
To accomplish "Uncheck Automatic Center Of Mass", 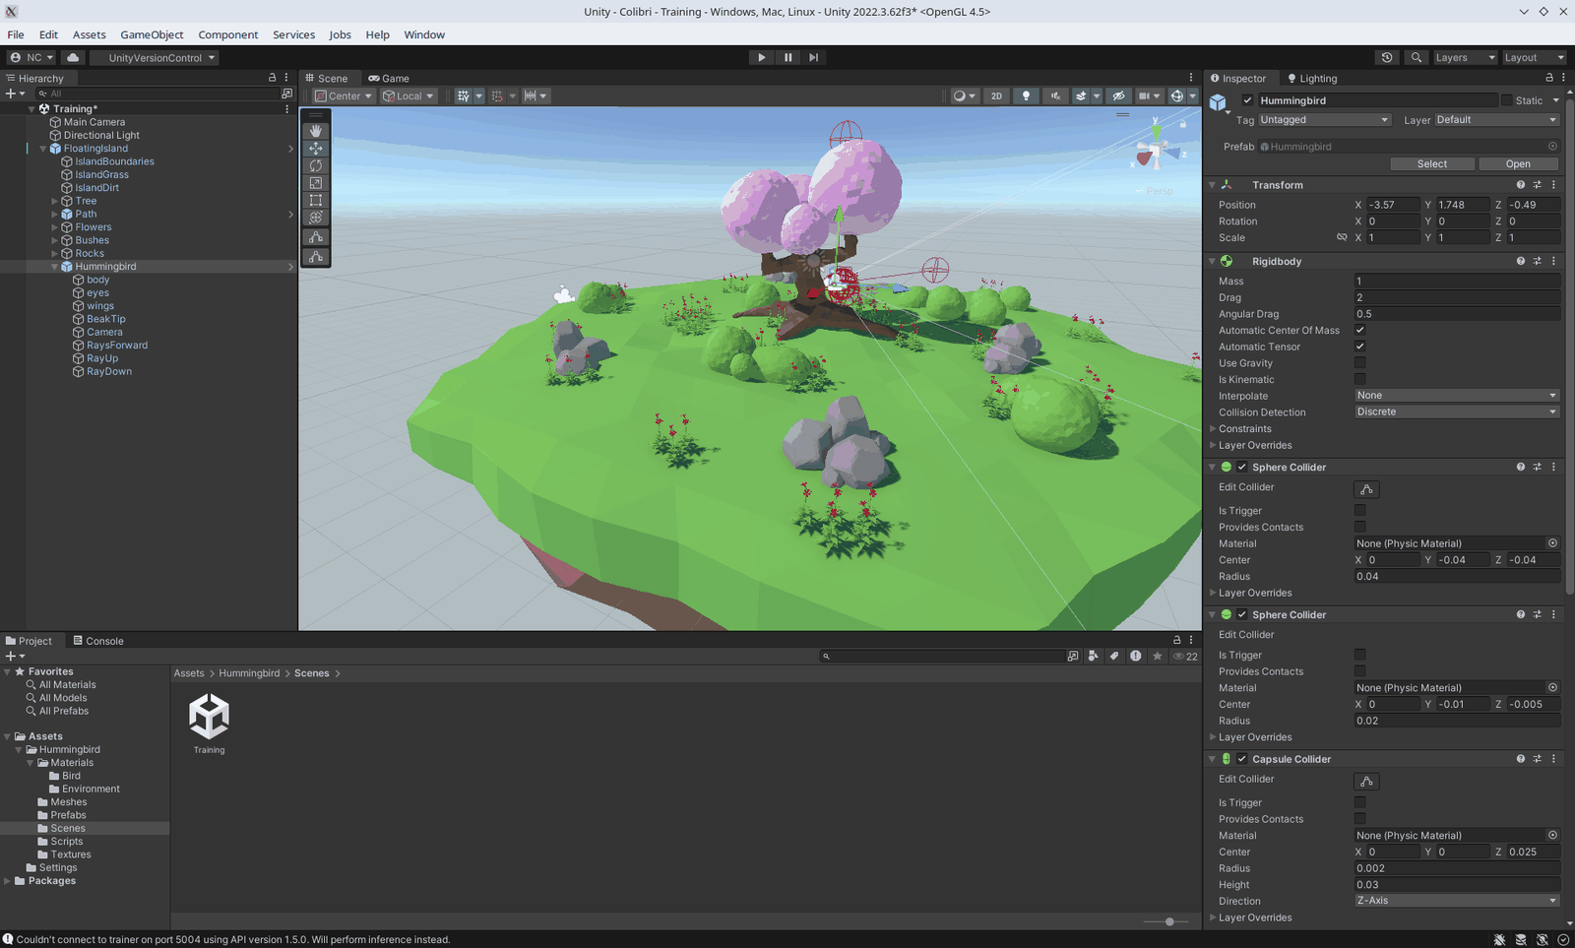I will tap(1360, 330).
